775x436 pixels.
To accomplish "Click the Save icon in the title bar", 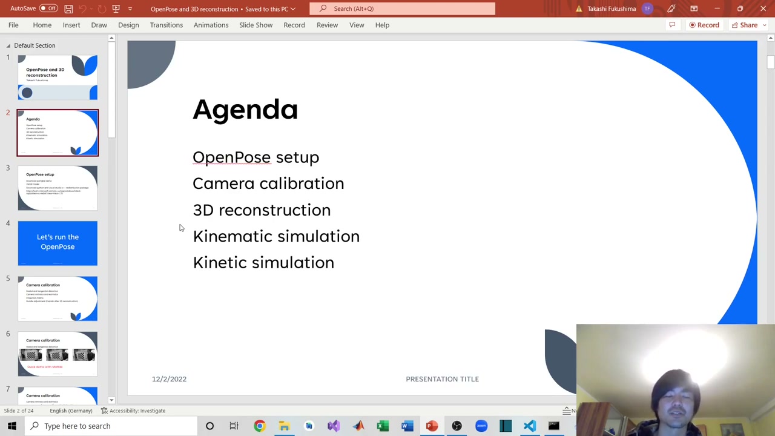I will [68, 8].
